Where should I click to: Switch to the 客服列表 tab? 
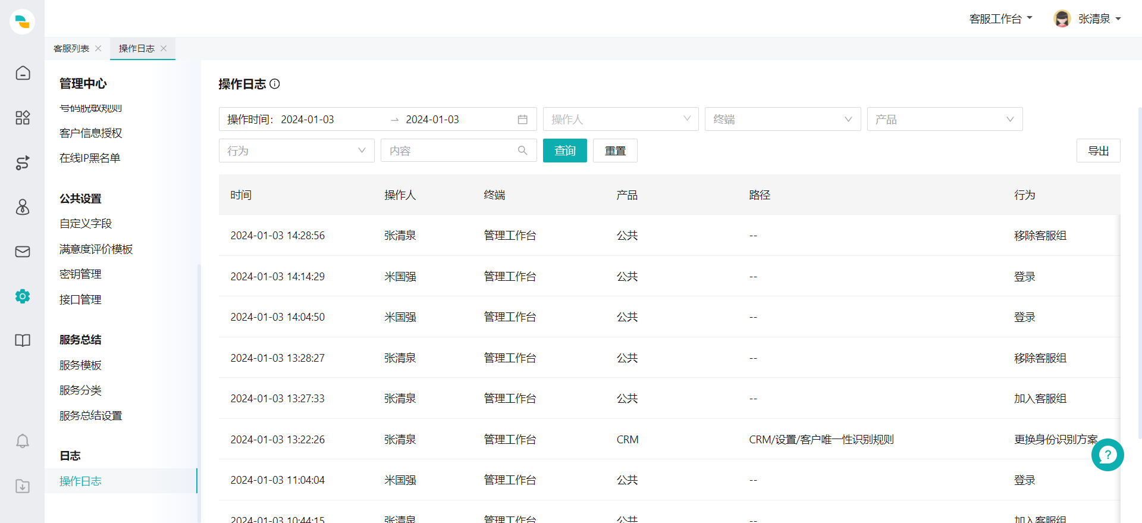(71, 48)
